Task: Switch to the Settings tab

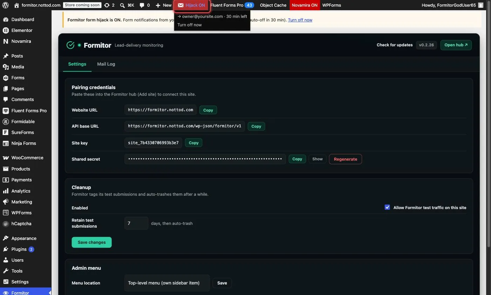Action: (x=77, y=64)
